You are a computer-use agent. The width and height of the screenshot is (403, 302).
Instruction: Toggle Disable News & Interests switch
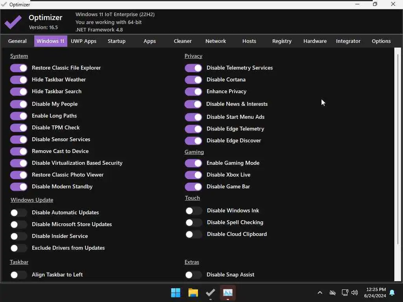coord(193,104)
